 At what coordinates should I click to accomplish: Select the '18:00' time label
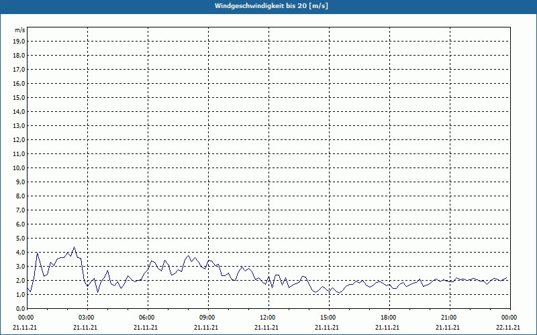[389, 318]
